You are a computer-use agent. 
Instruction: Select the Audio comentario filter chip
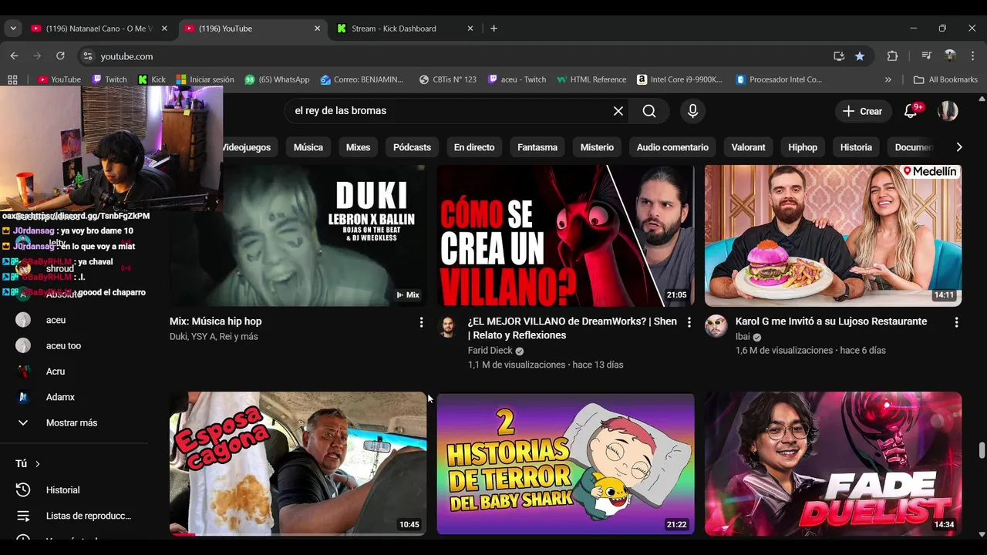pyautogui.click(x=672, y=147)
